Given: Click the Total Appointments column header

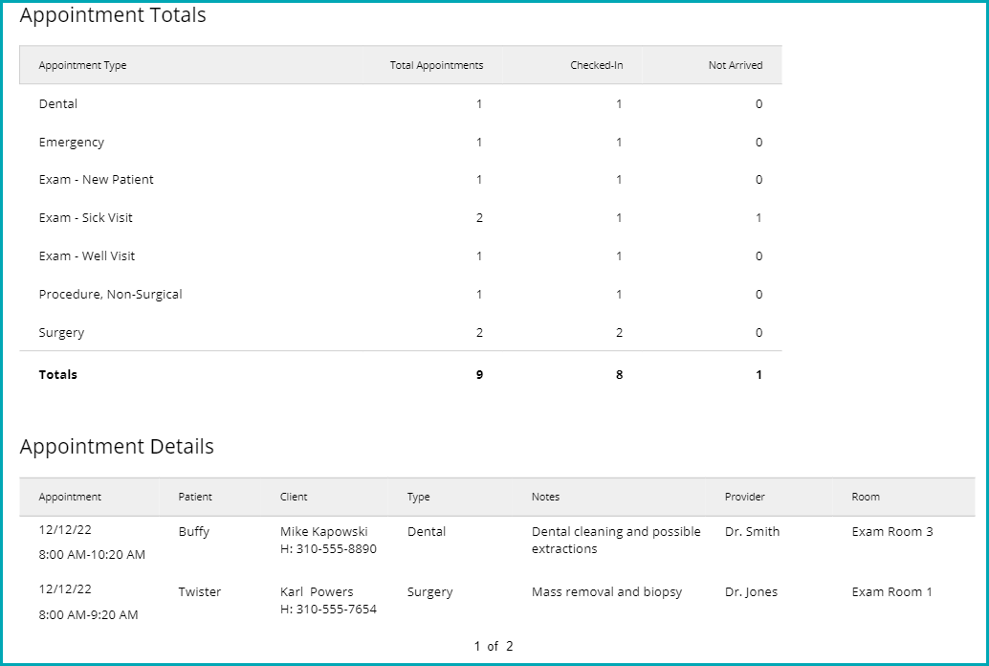Looking at the screenshot, I should pyautogui.click(x=436, y=66).
